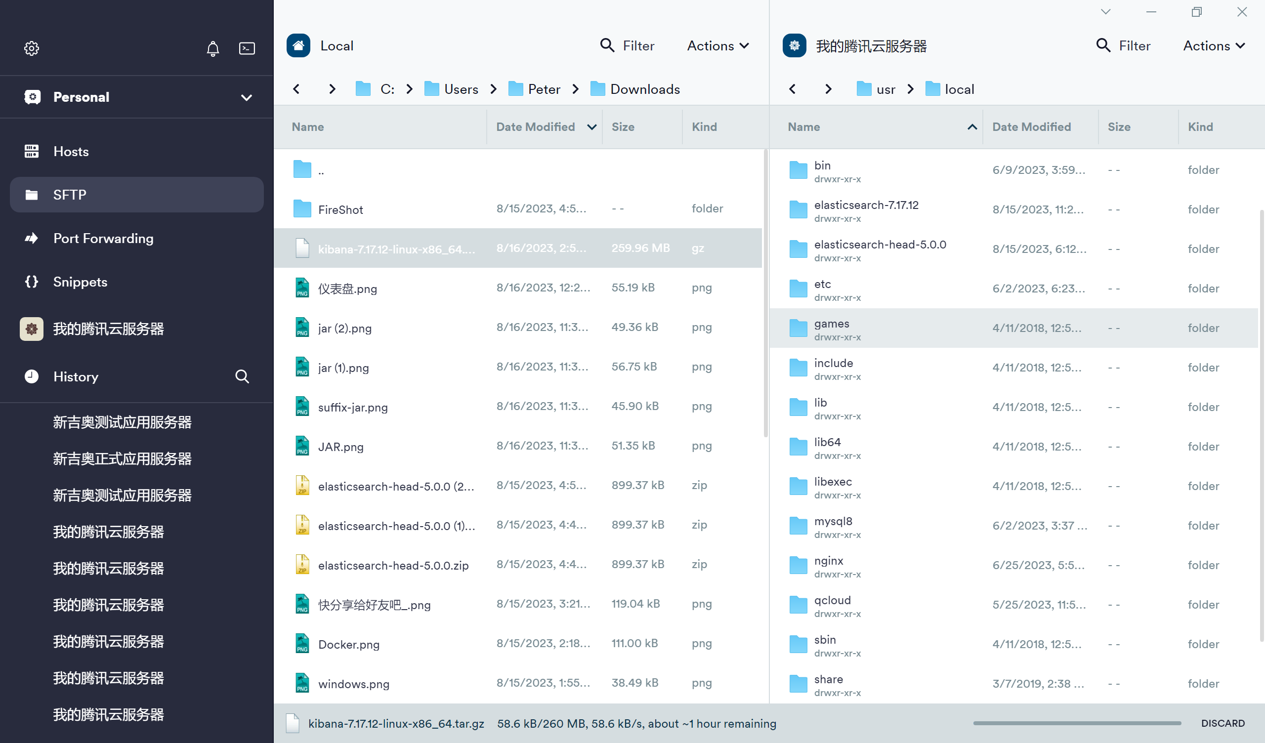
Task: Click the kibana transfer progress bar
Action: point(1077,723)
